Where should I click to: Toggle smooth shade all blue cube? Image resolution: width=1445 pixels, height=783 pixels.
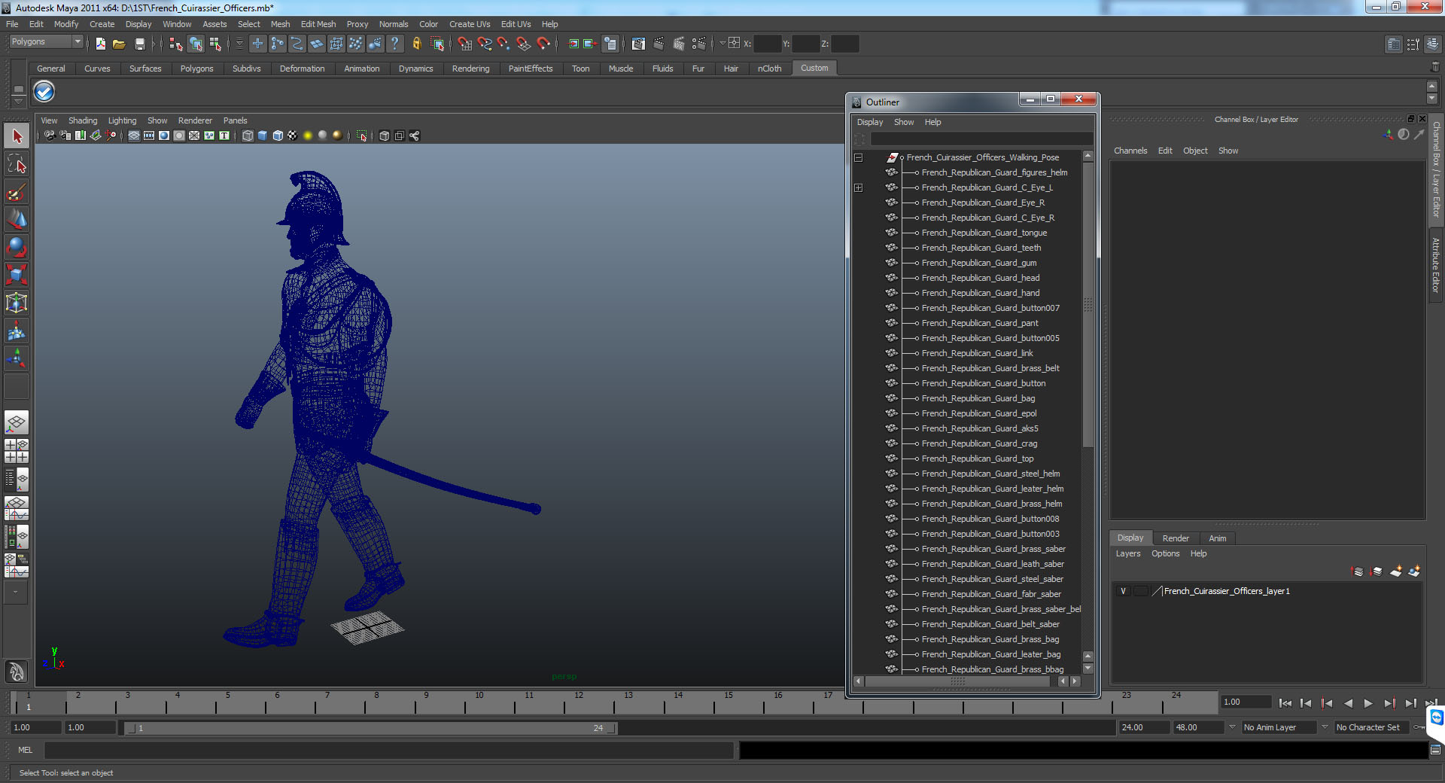pos(262,136)
